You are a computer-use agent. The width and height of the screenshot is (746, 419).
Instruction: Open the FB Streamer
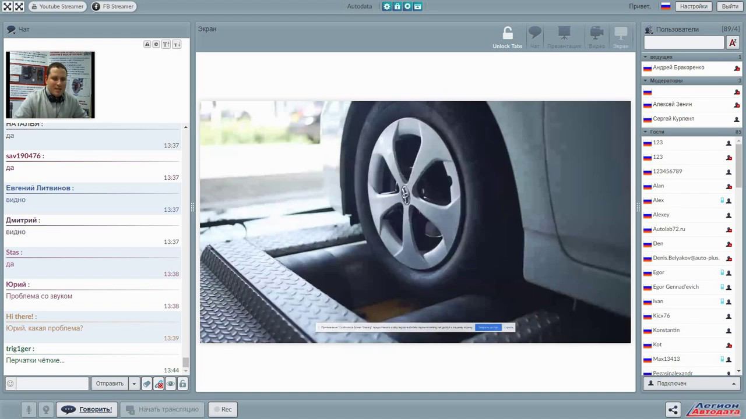(x=113, y=6)
